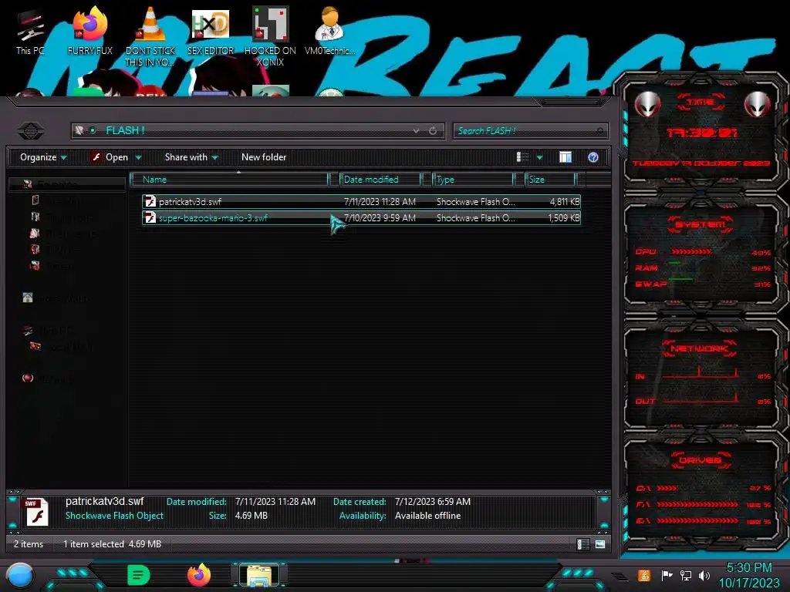This screenshot has height=592, width=790.
Task: Click the network tray icon
Action: coord(685,575)
